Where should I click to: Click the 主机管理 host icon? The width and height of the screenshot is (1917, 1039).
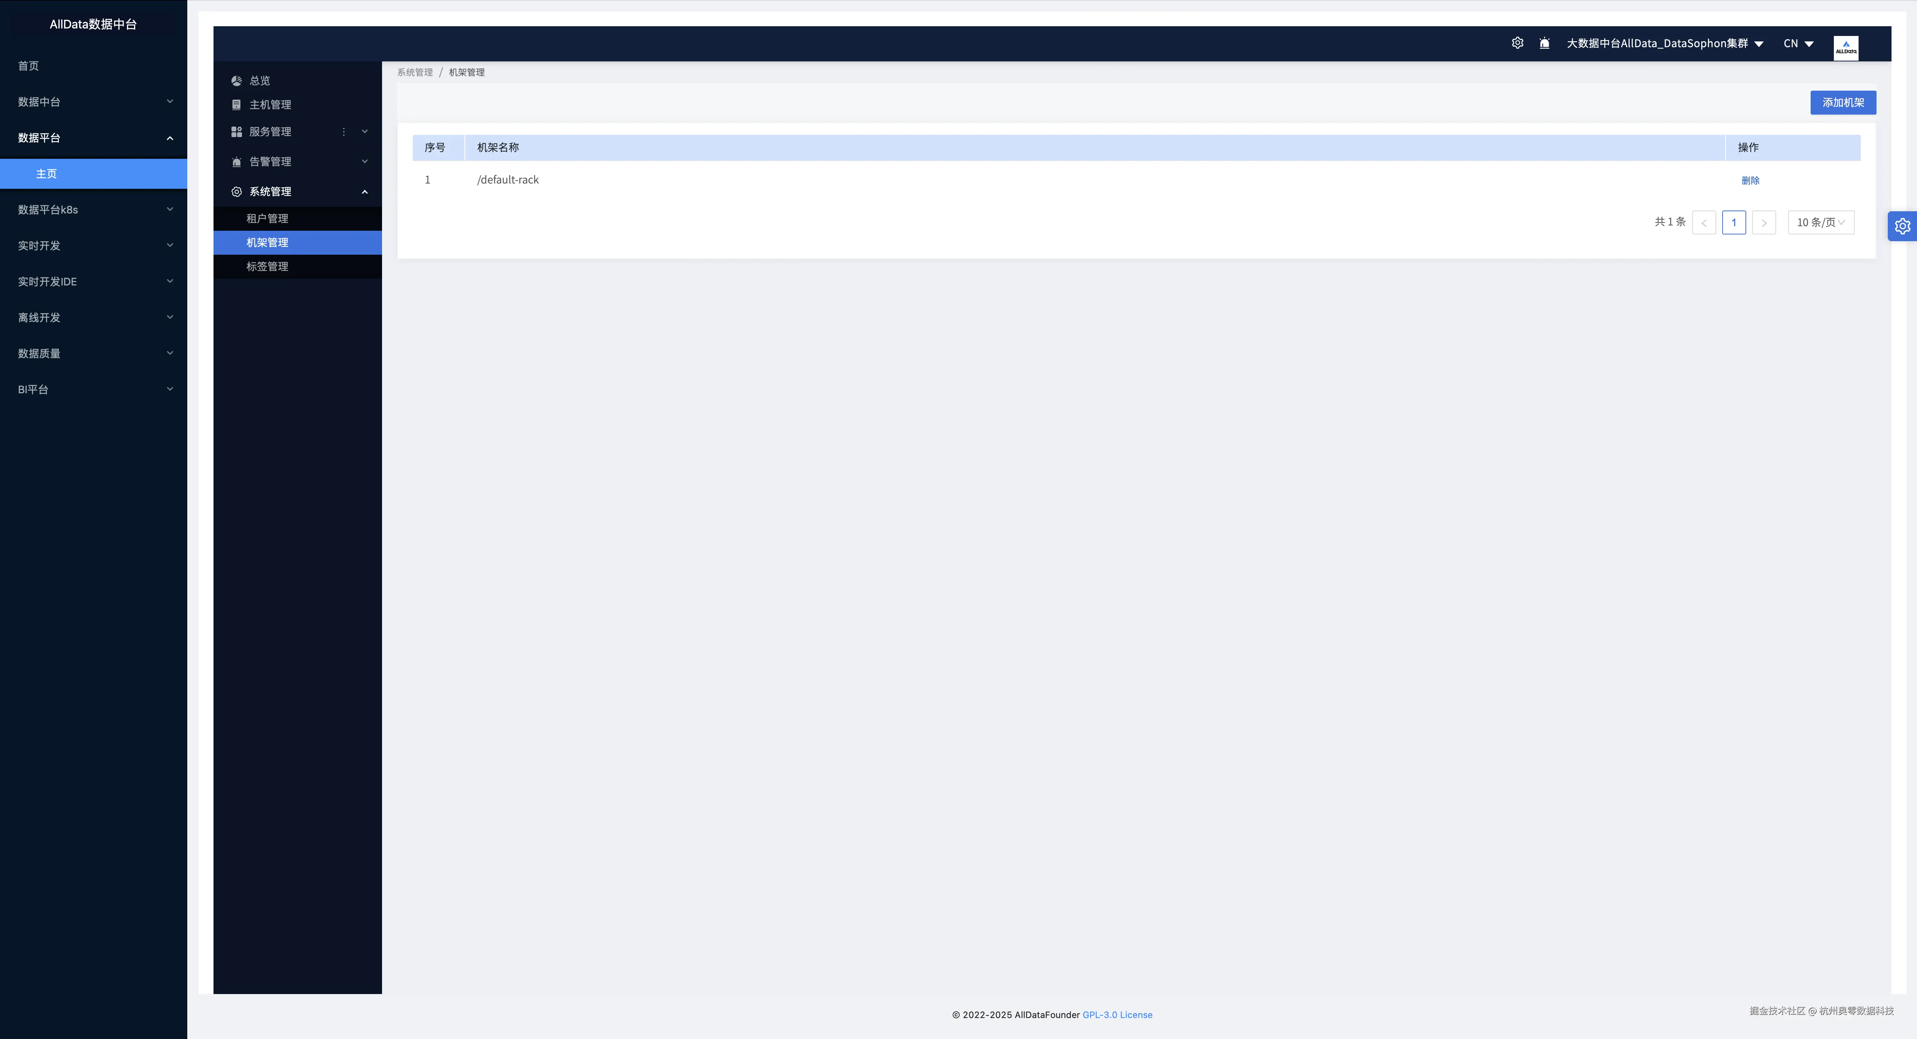(237, 105)
